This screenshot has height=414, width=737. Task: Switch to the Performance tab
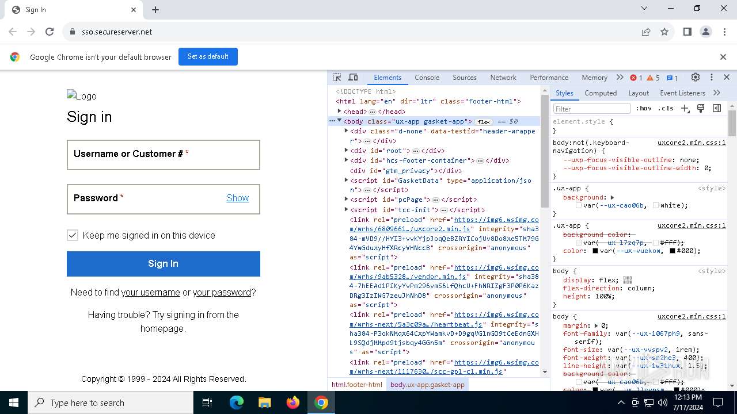pyautogui.click(x=549, y=78)
